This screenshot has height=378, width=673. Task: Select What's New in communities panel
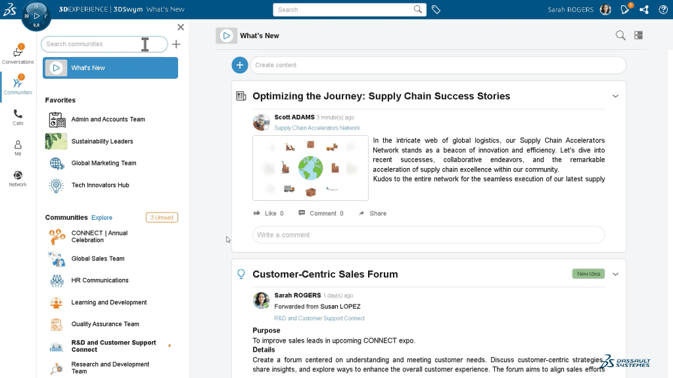(x=110, y=68)
